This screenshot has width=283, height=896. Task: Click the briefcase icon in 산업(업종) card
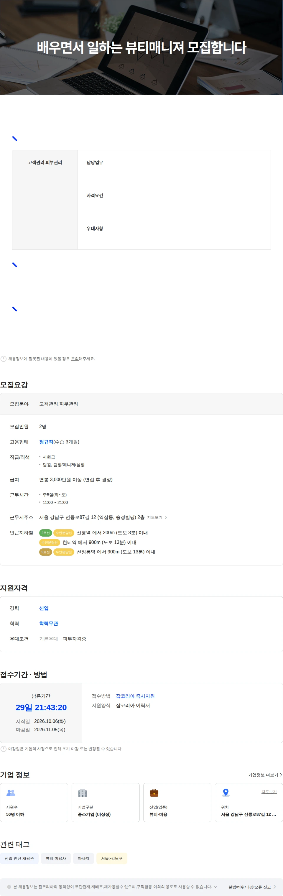pyautogui.click(x=154, y=793)
